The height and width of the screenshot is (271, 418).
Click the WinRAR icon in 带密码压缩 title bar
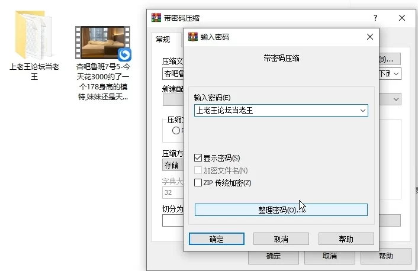[x=156, y=18]
